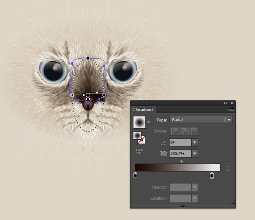Click the aspect ratio field 230.7%

pos(180,154)
